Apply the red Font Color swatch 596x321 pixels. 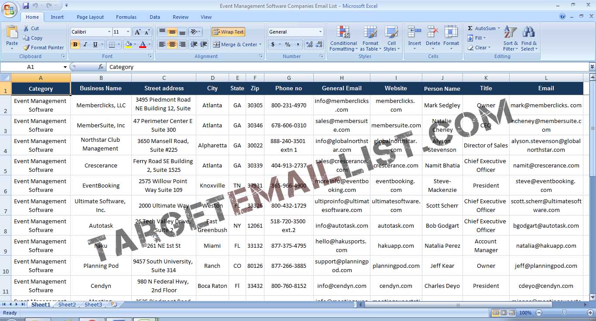[142, 44]
